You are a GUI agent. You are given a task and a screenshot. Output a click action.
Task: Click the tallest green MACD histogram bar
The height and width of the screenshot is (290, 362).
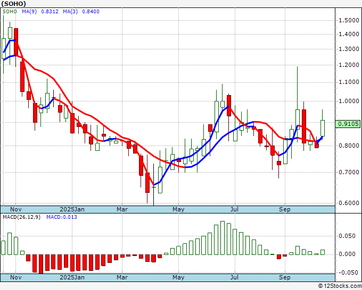coord(223,238)
